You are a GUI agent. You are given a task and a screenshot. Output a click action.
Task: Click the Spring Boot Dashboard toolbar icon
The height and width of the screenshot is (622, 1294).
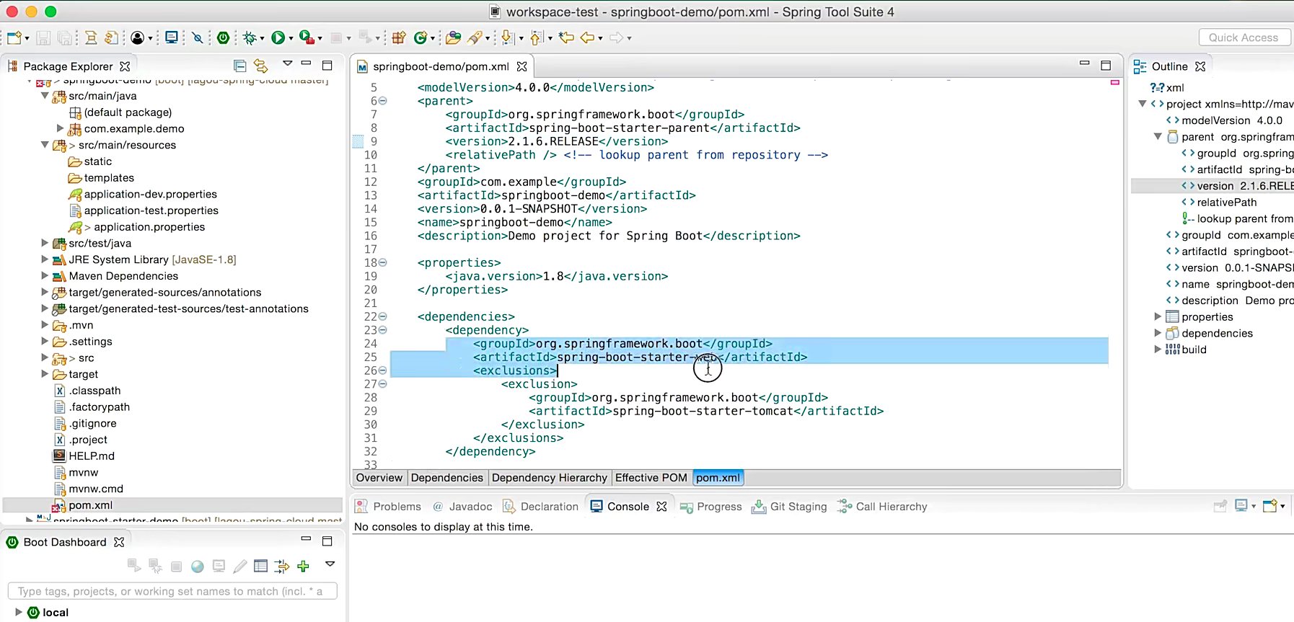(x=224, y=37)
